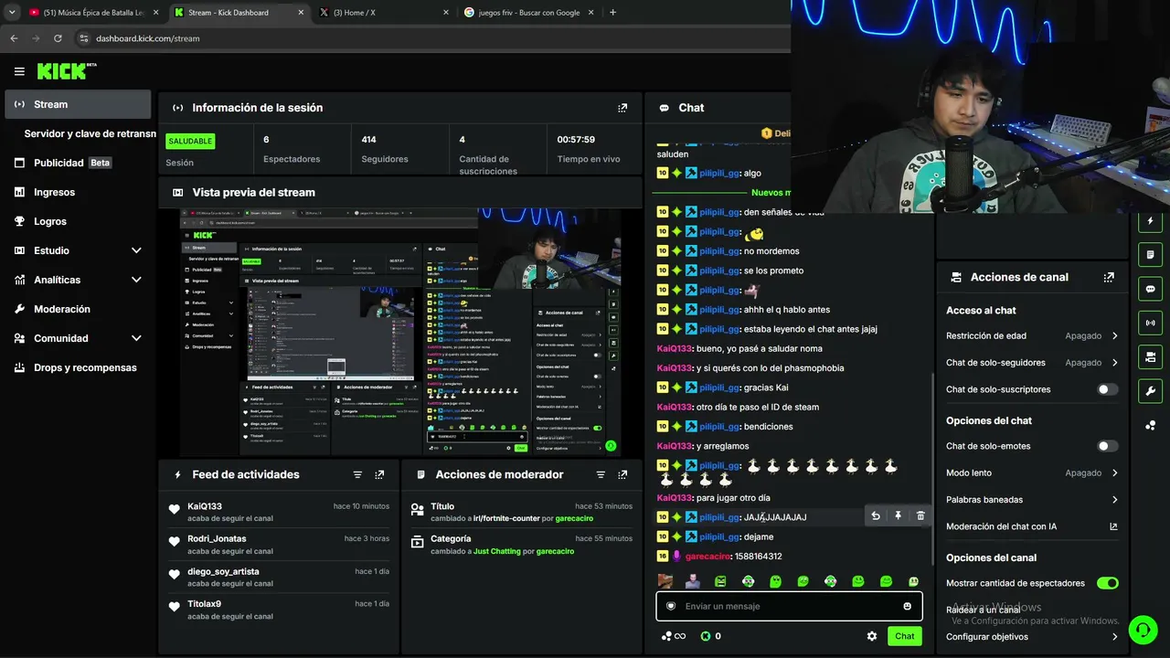This screenshot has width=1170, height=658.
Task: Open Moderación in the sidebar
Action: point(79,309)
